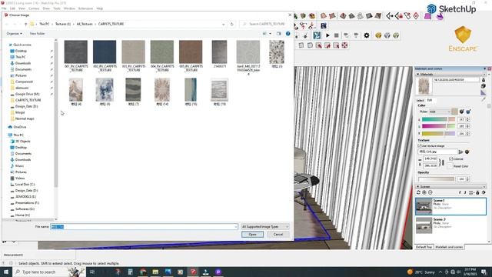Click the black play arrow toolbar icon
This screenshot has height=277, width=492.
coord(327,35)
